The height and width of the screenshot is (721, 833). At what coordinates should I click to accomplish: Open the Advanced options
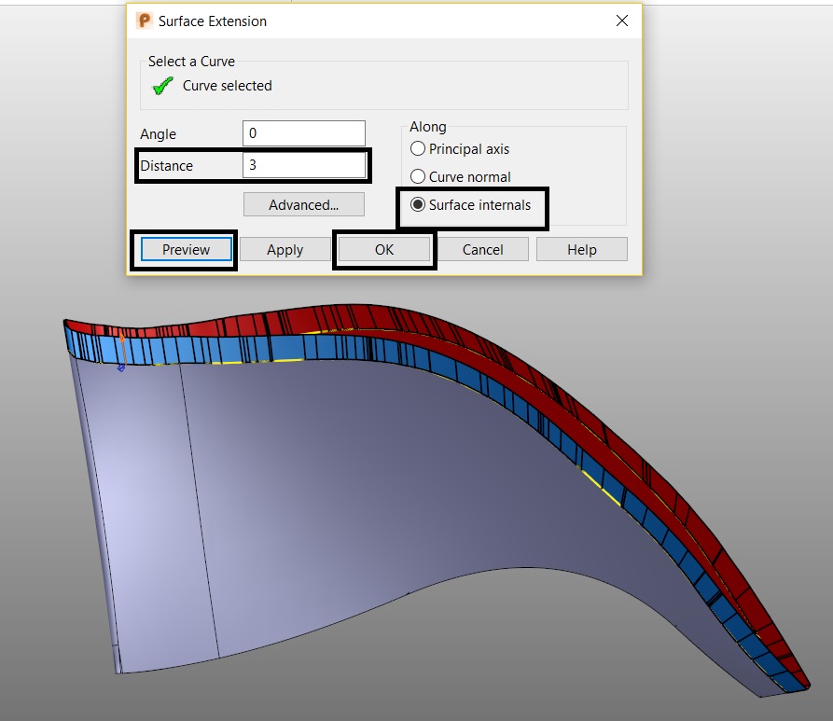click(303, 204)
